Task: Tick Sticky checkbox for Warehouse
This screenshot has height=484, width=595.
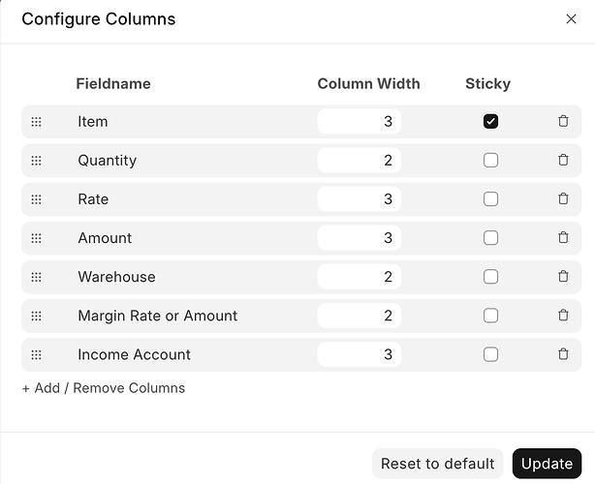Action: coord(490,277)
